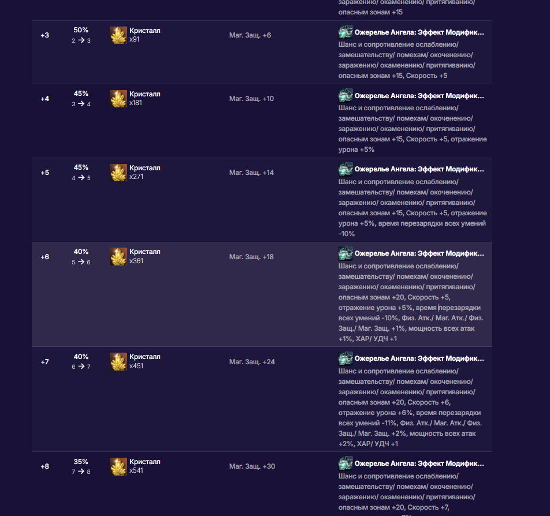550x516 pixels.
Task: Click the Angel Necklace icon in the +8 row
Action: pos(345,463)
